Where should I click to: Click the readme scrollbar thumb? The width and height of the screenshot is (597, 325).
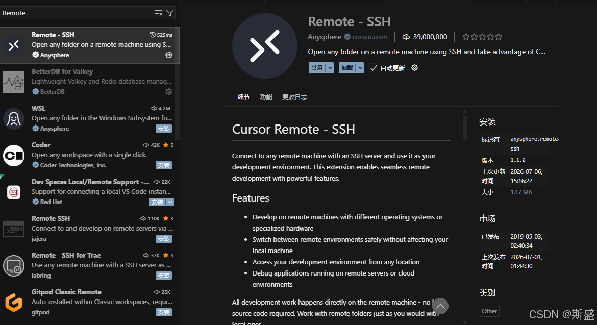(465, 128)
